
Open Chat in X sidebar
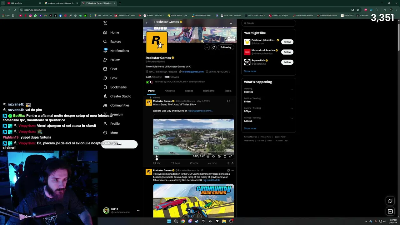110,69
